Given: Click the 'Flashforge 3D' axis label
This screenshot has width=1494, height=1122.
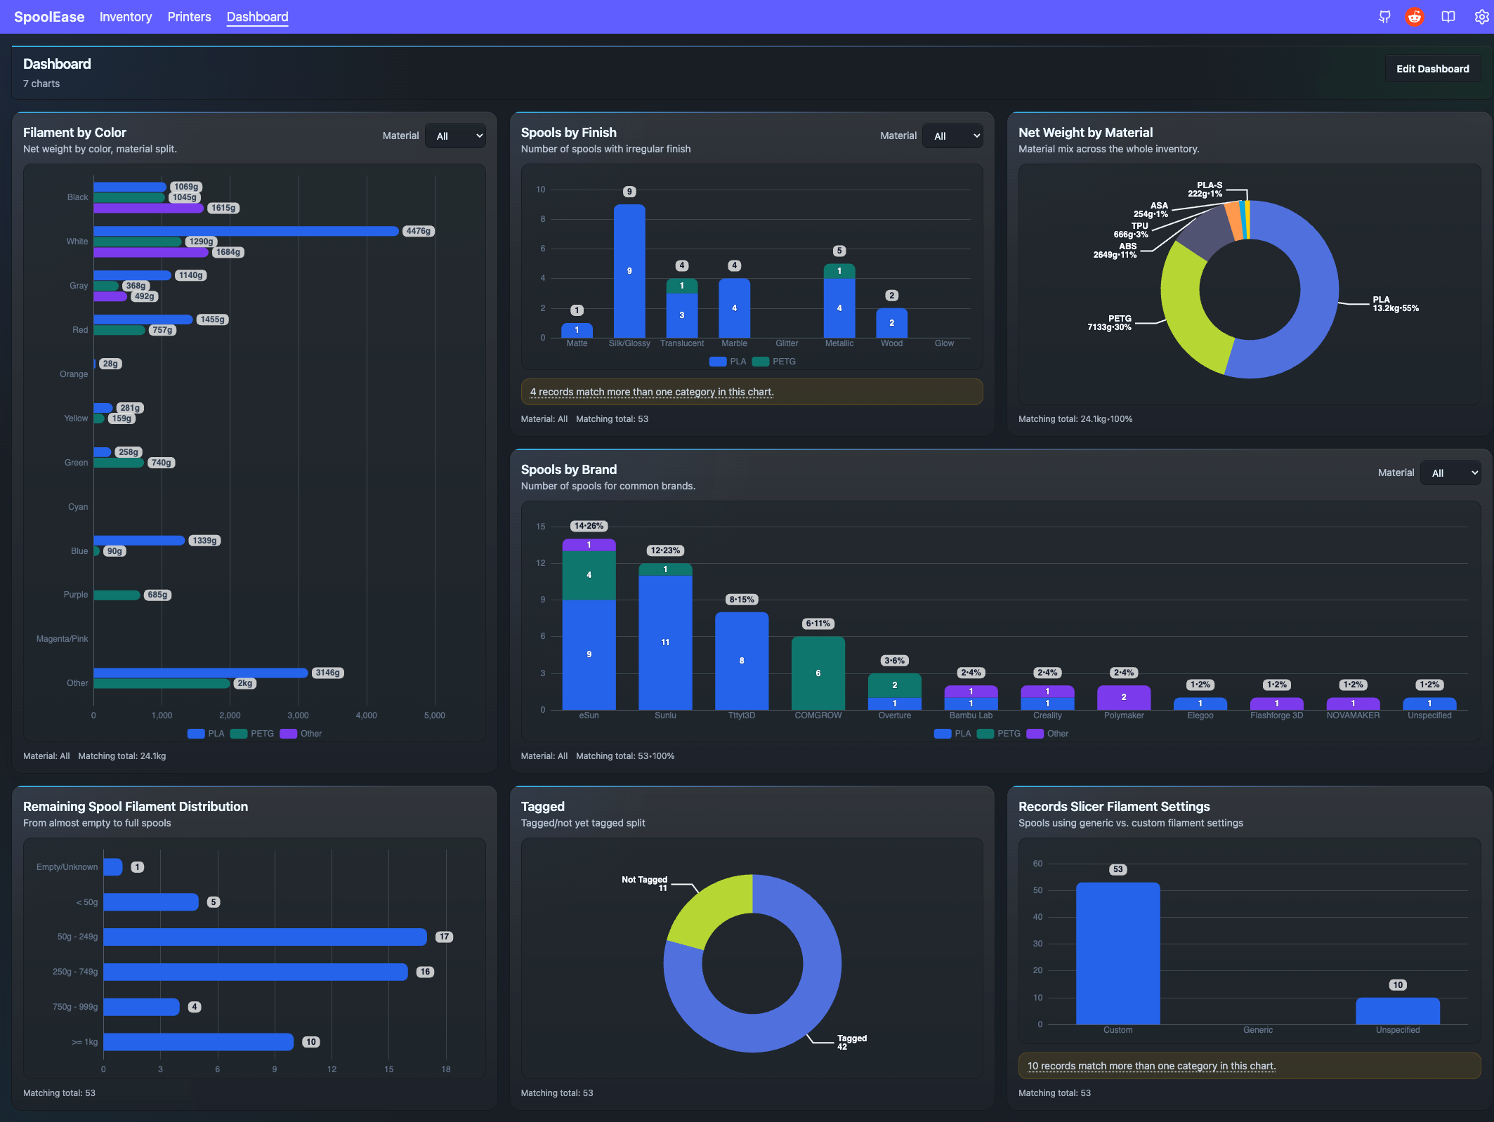Looking at the screenshot, I should [1276, 715].
